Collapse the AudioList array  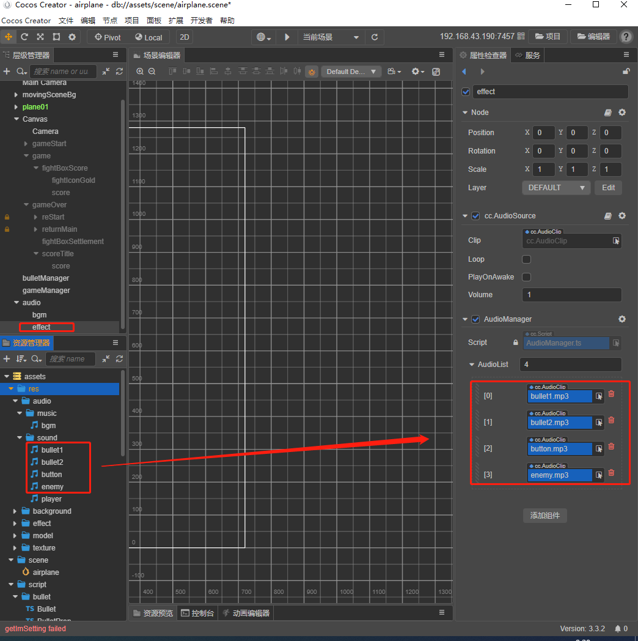coord(472,365)
